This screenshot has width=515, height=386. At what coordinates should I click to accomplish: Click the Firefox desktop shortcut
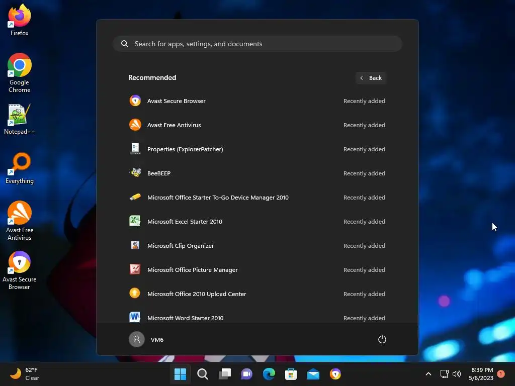point(20,20)
